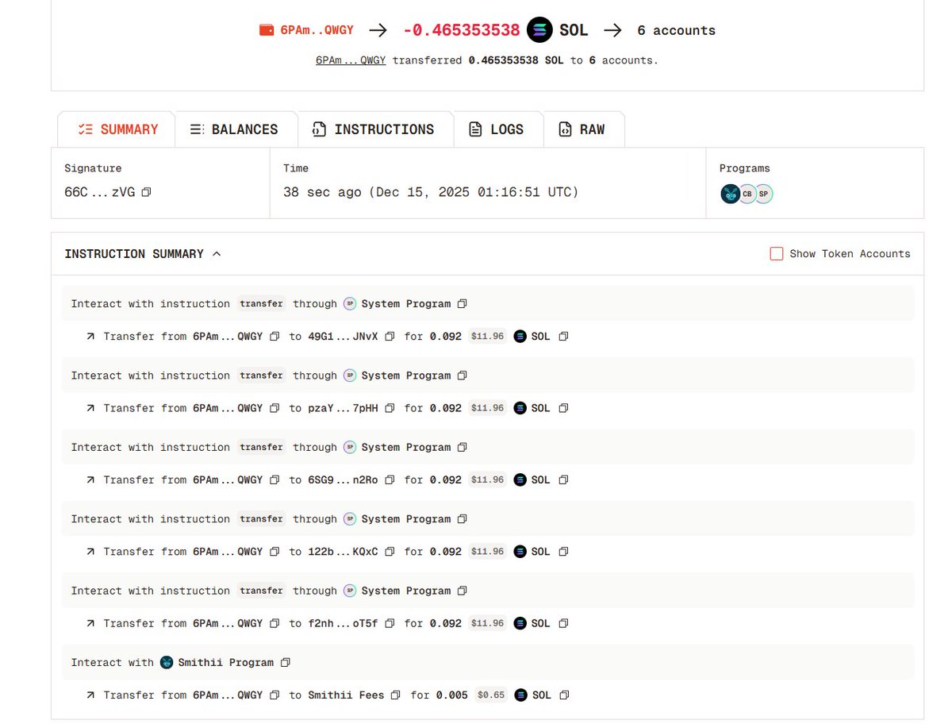The height and width of the screenshot is (724, 952).
Task: Open recipient 49G1...JNvX account
Action: point(343,337)
